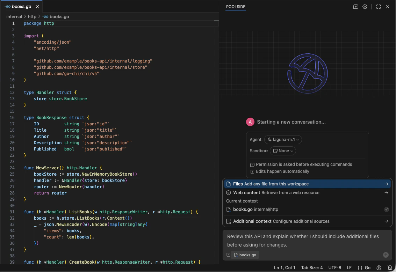Select Web content retrieve option

[x=307, y=192]
